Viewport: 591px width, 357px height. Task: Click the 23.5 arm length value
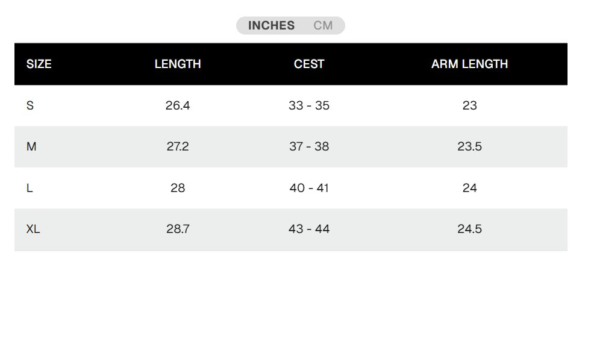(x=469, y=146)
